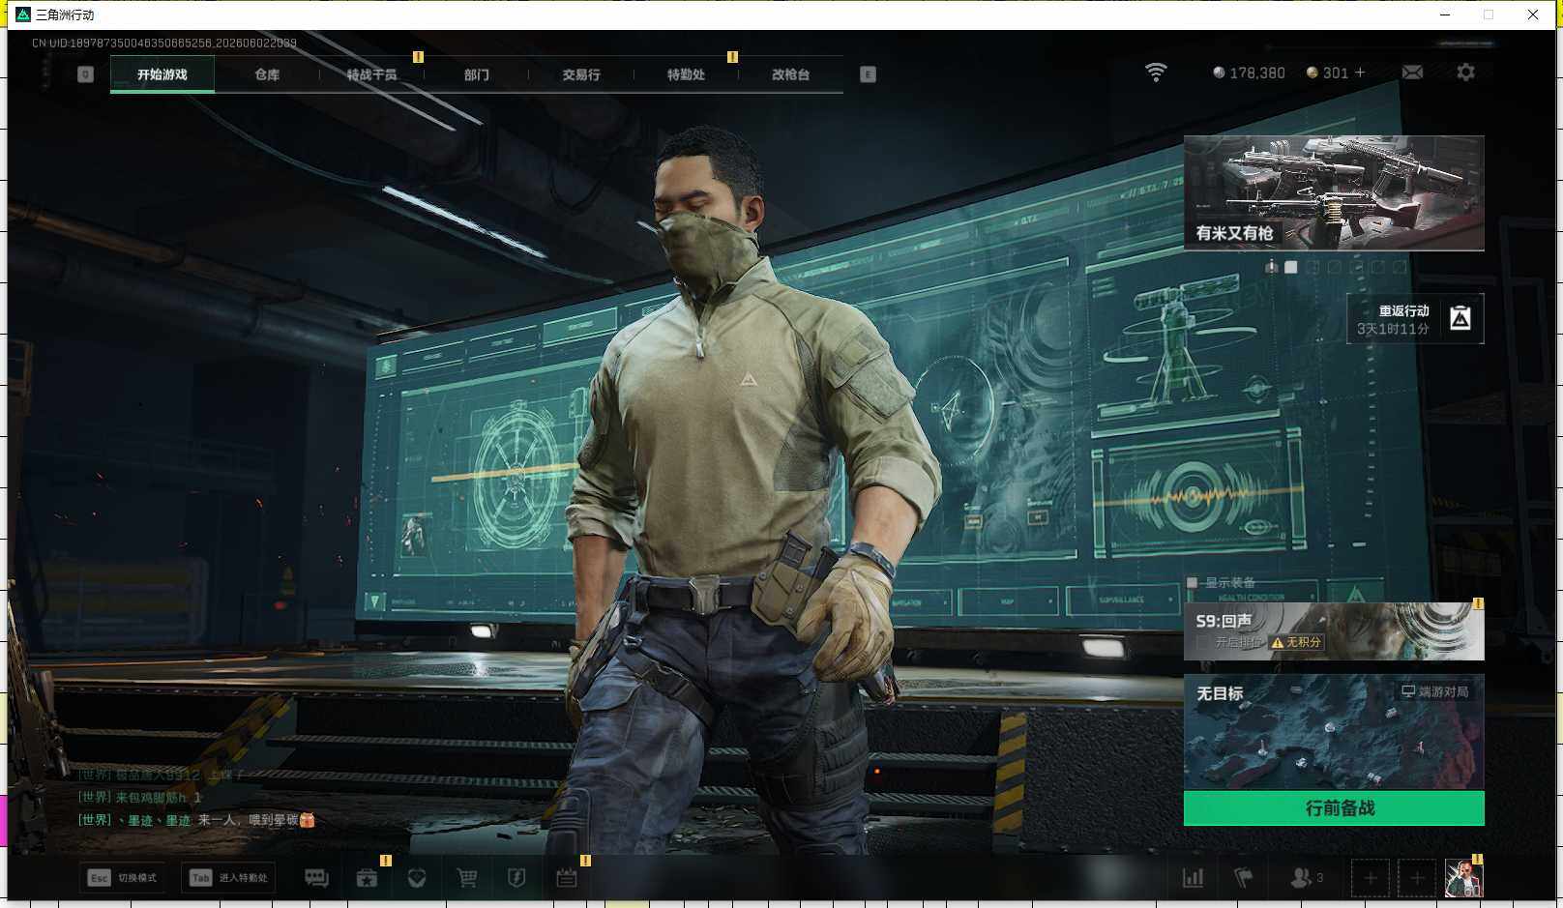This screenshot has height=908, width=1563.
Task: Click the E next-tab key icon
Action: 868,74
